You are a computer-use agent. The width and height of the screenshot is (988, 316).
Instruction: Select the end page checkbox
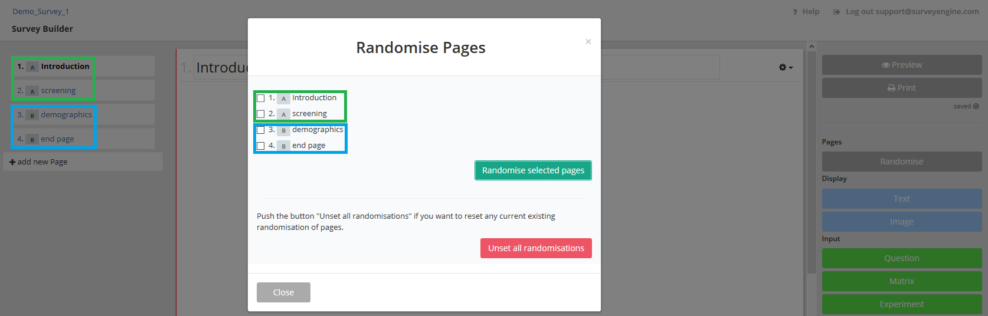tap(260, 146)
